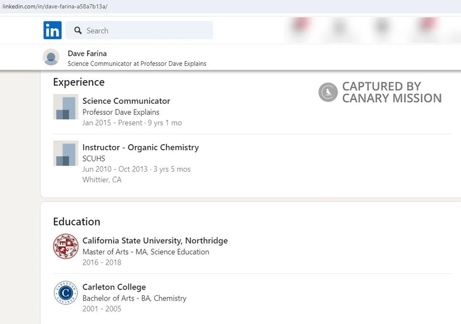Click the Carleton College logo
461x324 pixels.
65,293
